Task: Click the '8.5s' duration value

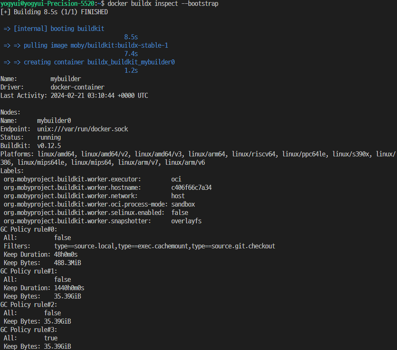Action: (131, 37)
